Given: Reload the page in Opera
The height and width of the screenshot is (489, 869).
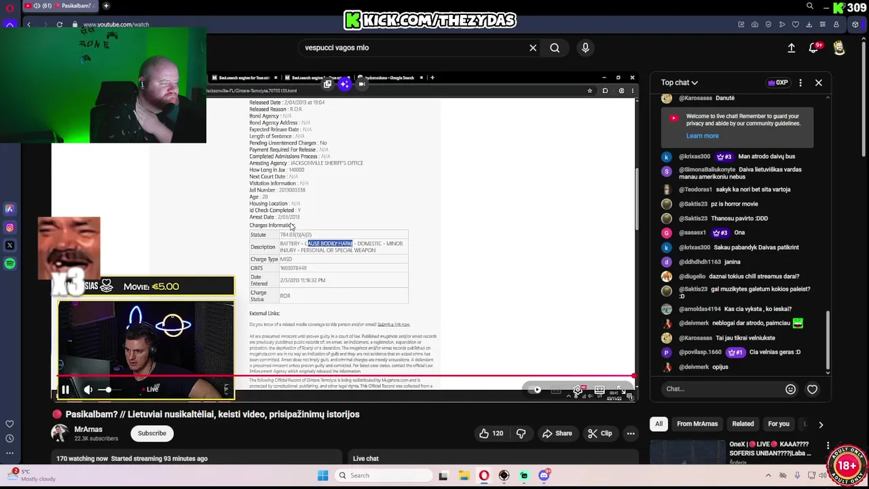Looking at the screenshot, I should pos(59,24).
